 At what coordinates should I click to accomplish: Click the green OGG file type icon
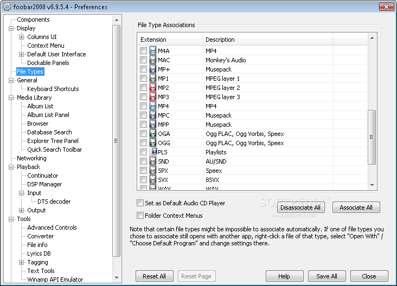point(153,143)
